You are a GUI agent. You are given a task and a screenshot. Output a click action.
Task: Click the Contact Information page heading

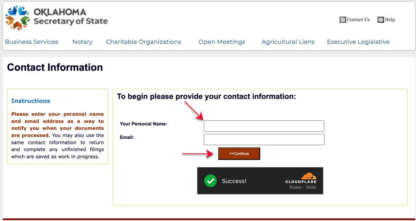[x=55, y=67]
